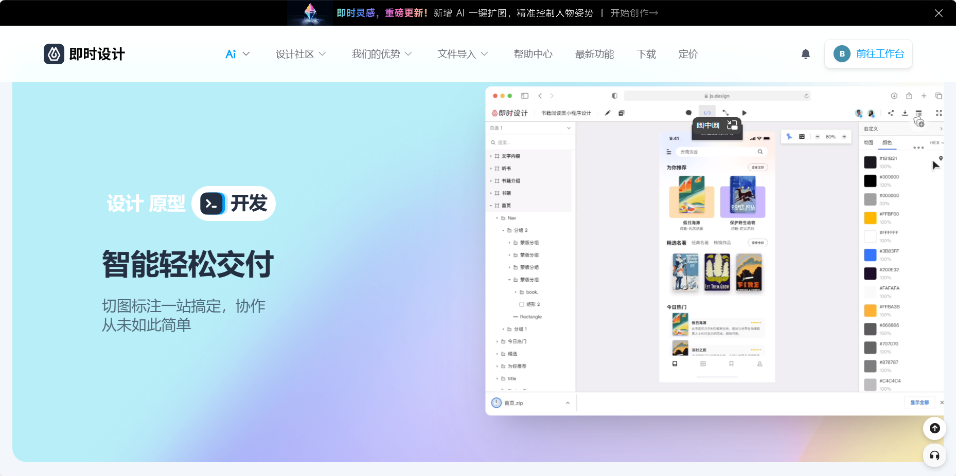Open 帮助中心 in the navigation

pos(533,54)
